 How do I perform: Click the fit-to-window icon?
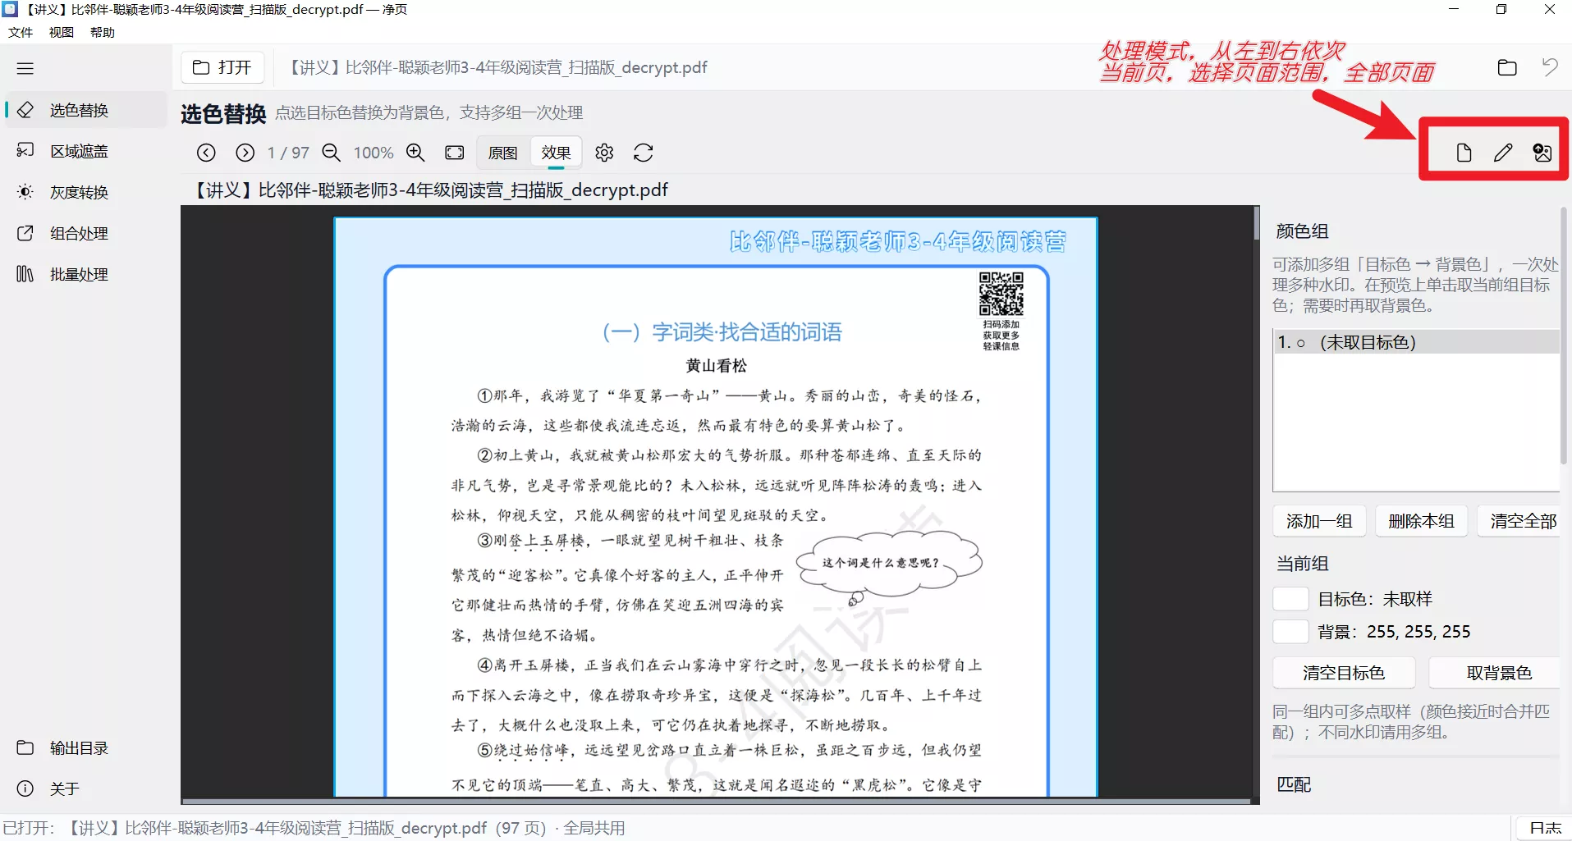tap(454, 153)
